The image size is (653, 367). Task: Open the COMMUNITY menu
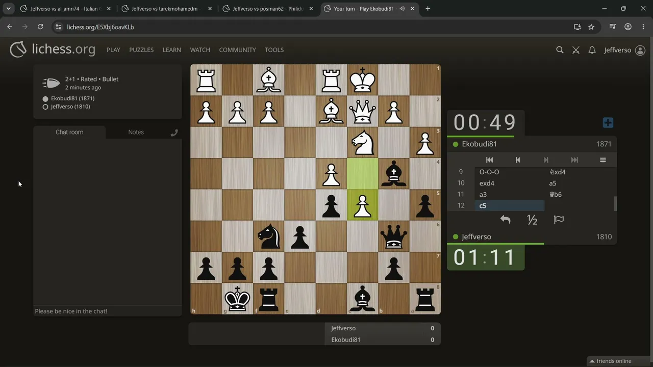237,50
